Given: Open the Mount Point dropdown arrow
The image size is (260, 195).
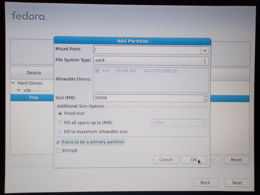Looking at the screenshot, I should click(205, 50).
